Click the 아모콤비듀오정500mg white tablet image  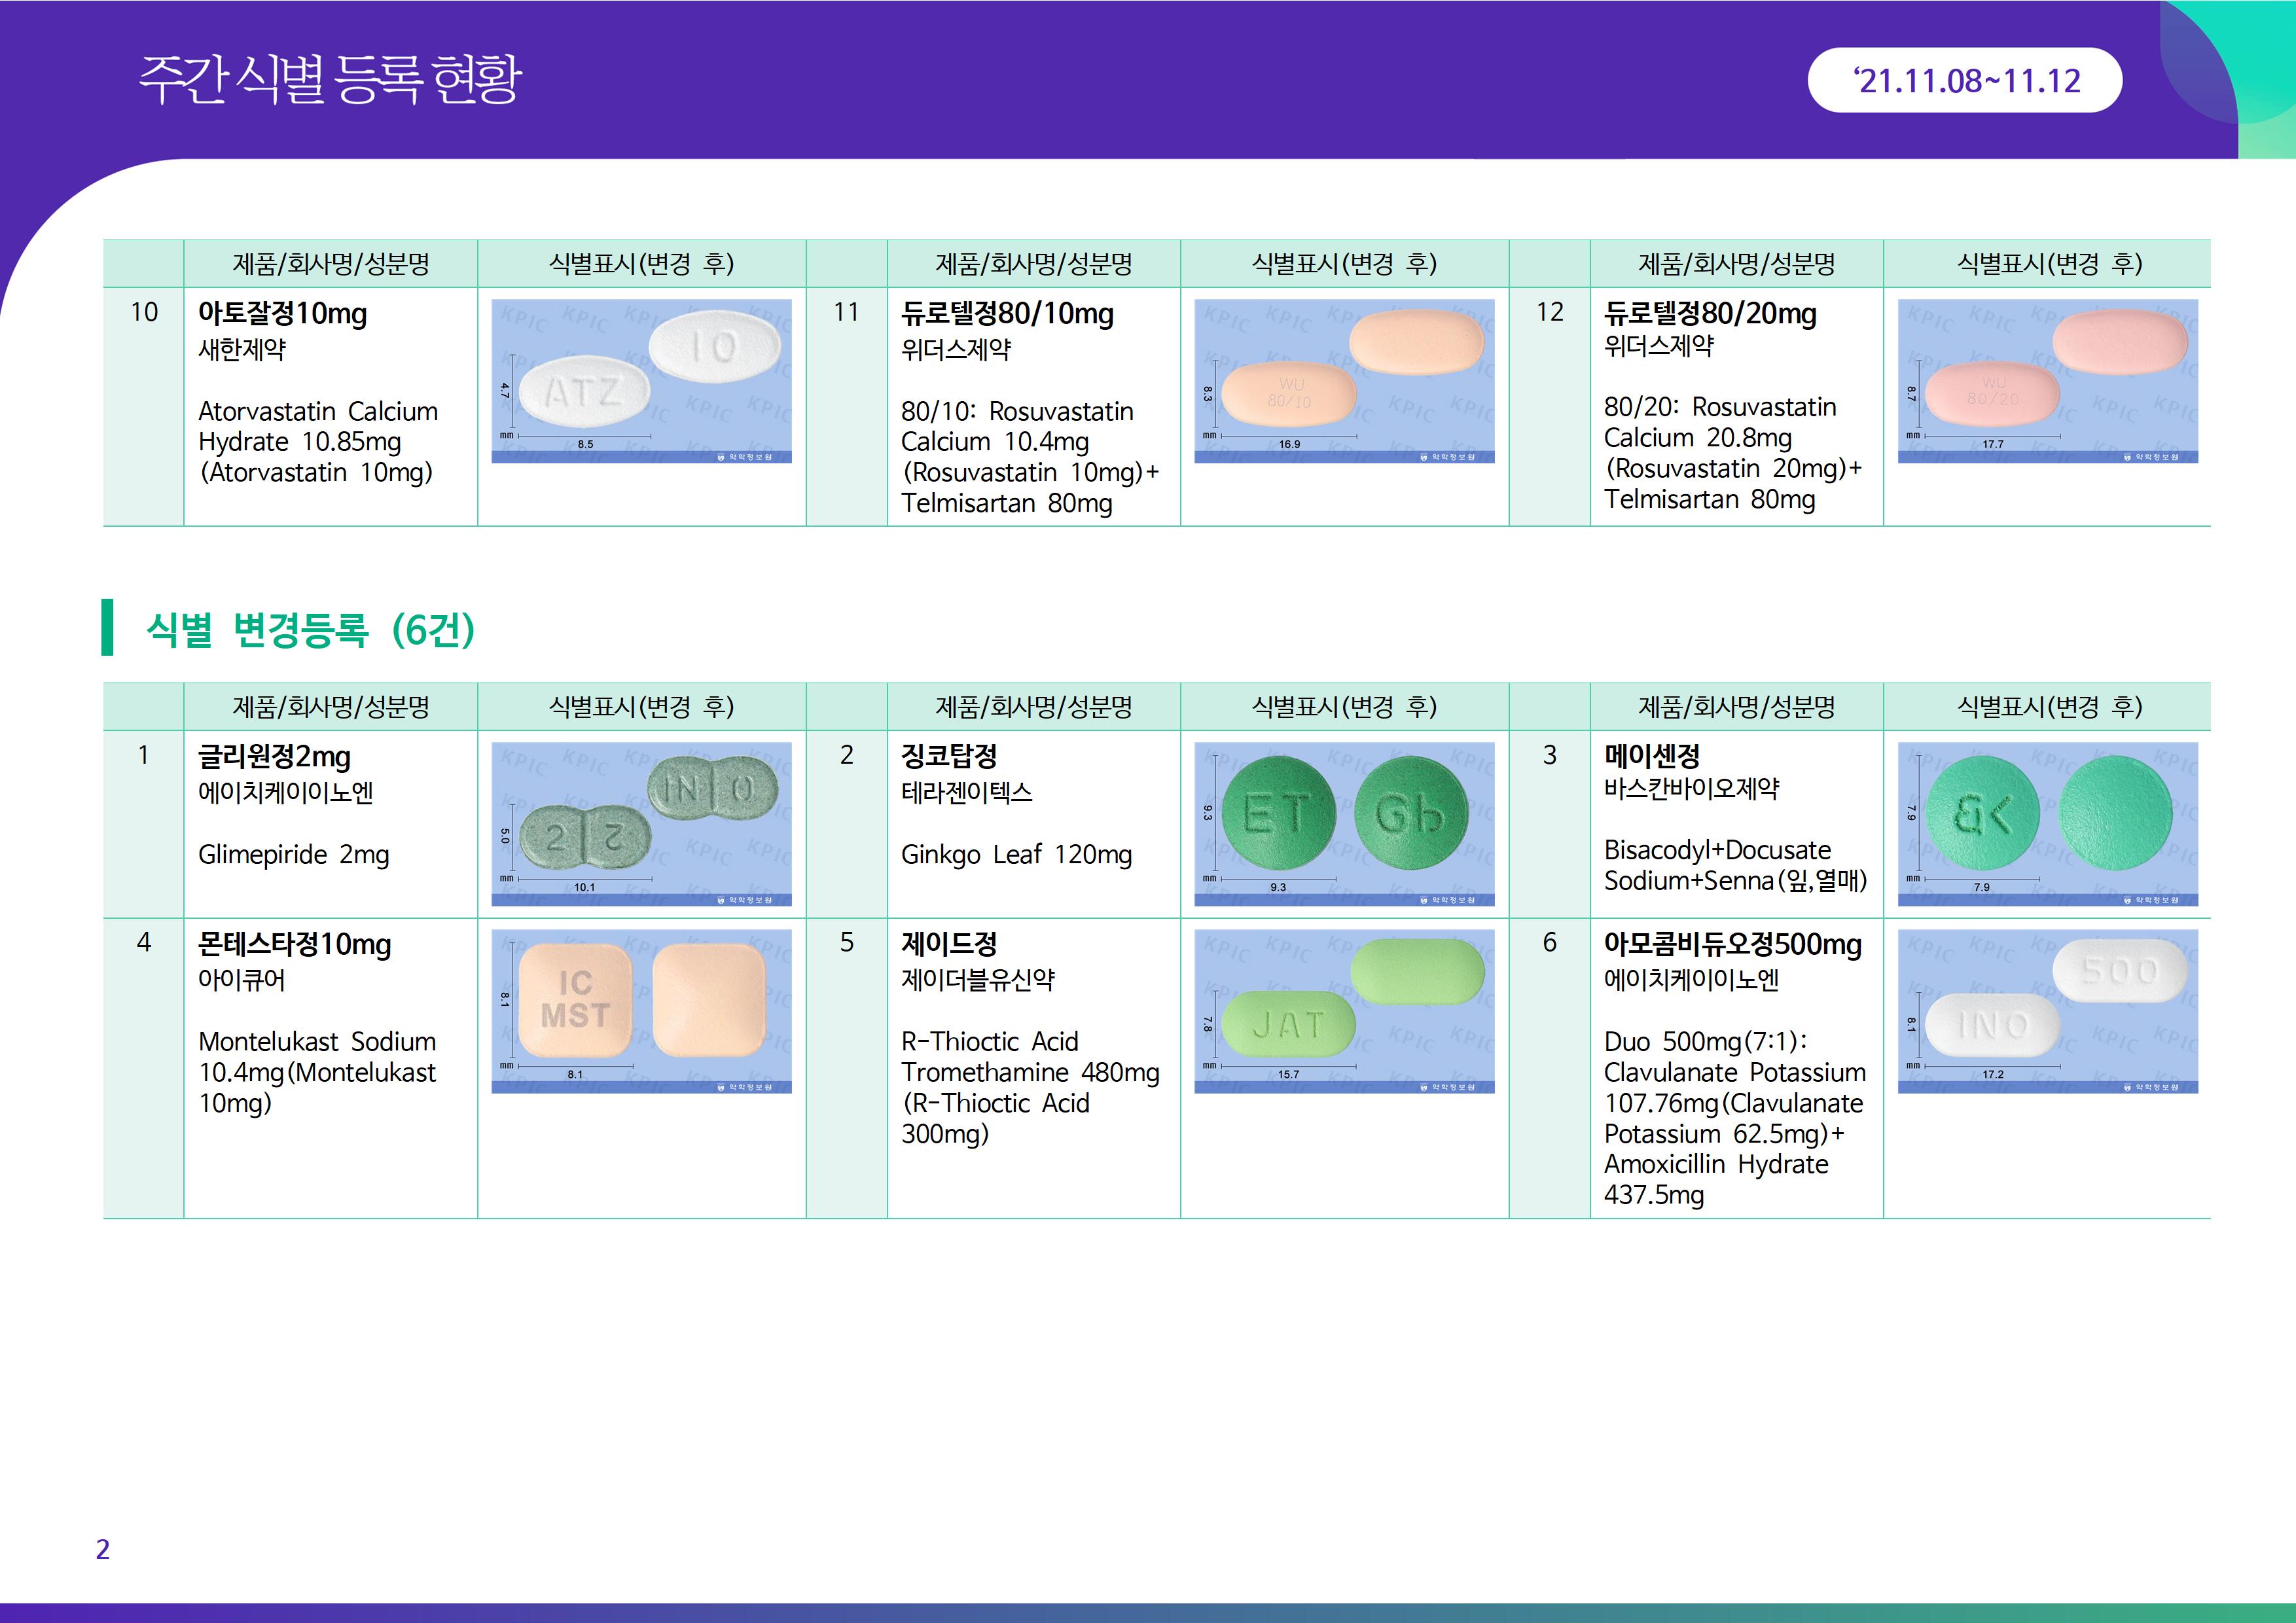coord(2047,1011)
